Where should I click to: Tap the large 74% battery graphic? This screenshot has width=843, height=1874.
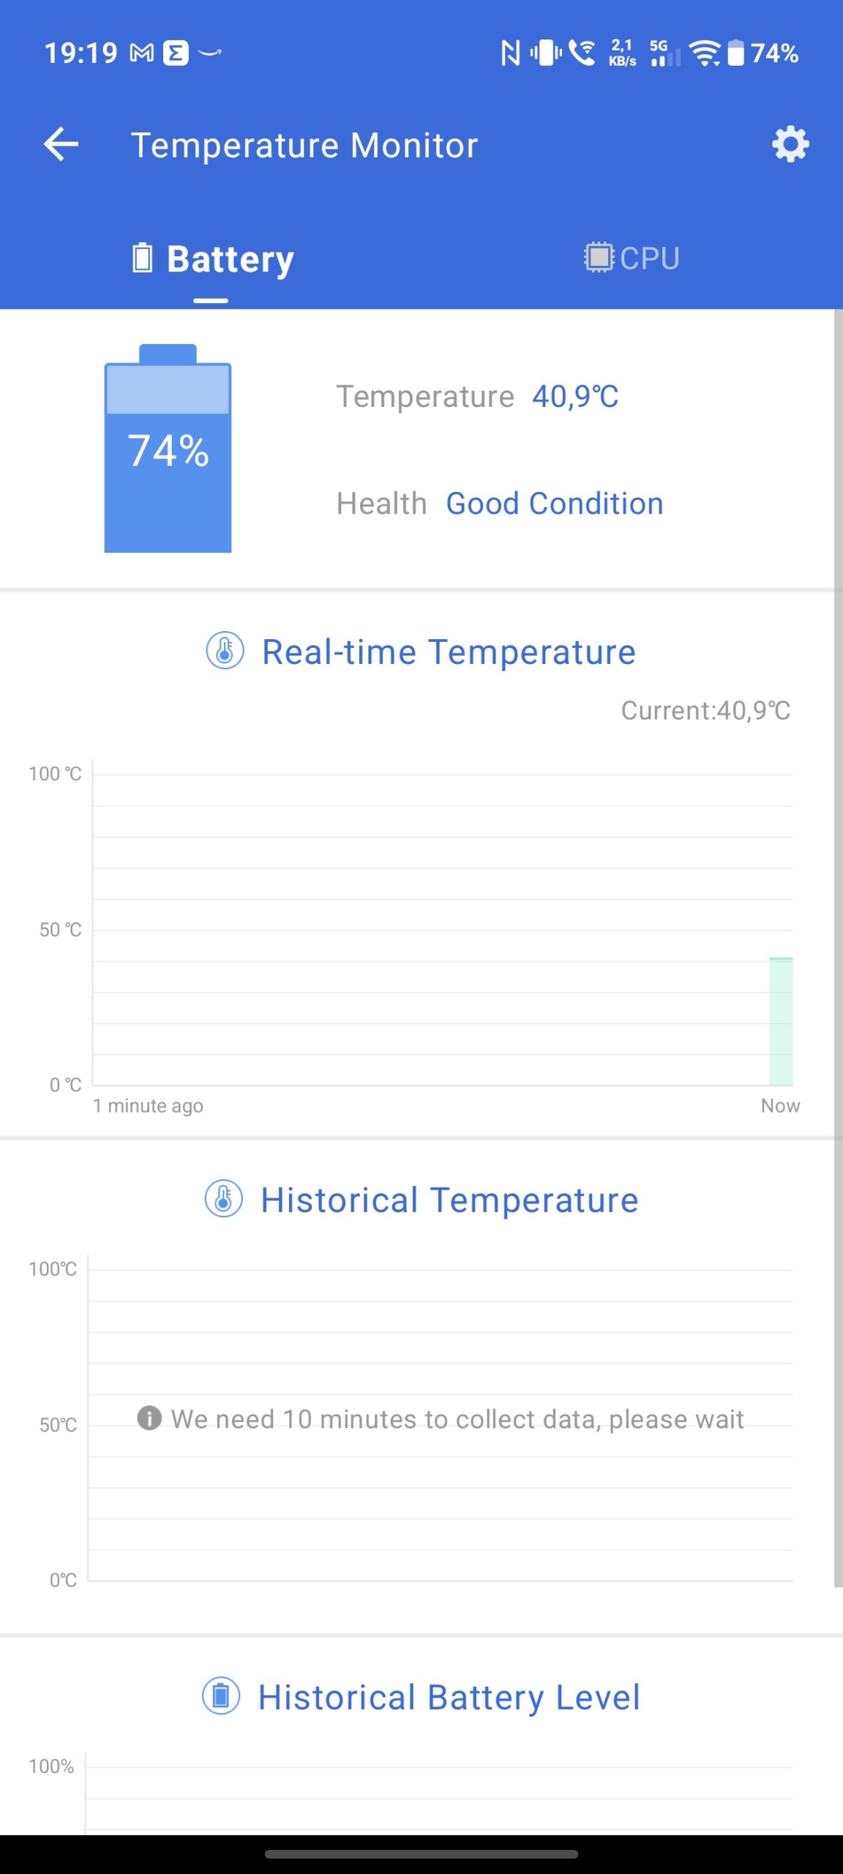pos(168,449)
